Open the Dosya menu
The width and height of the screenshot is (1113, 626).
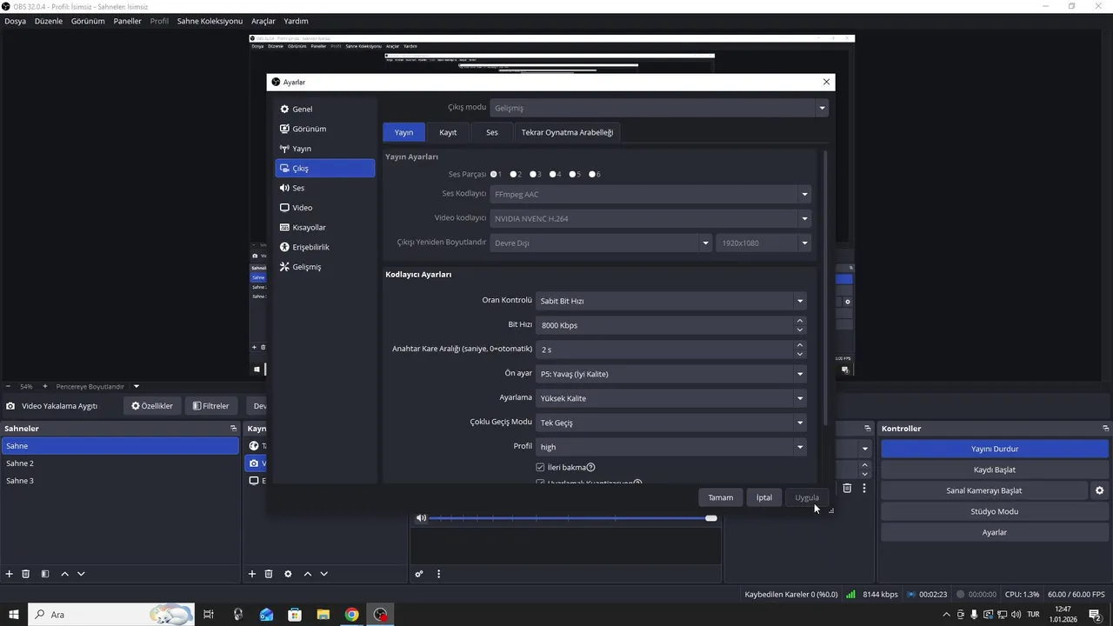[16, 21]
